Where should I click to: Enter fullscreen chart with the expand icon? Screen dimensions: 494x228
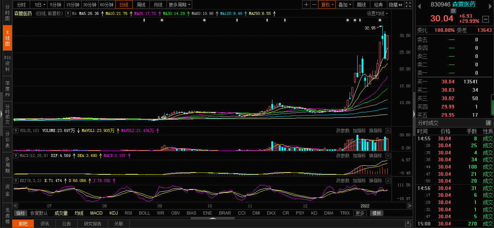(x=408, y=5)
